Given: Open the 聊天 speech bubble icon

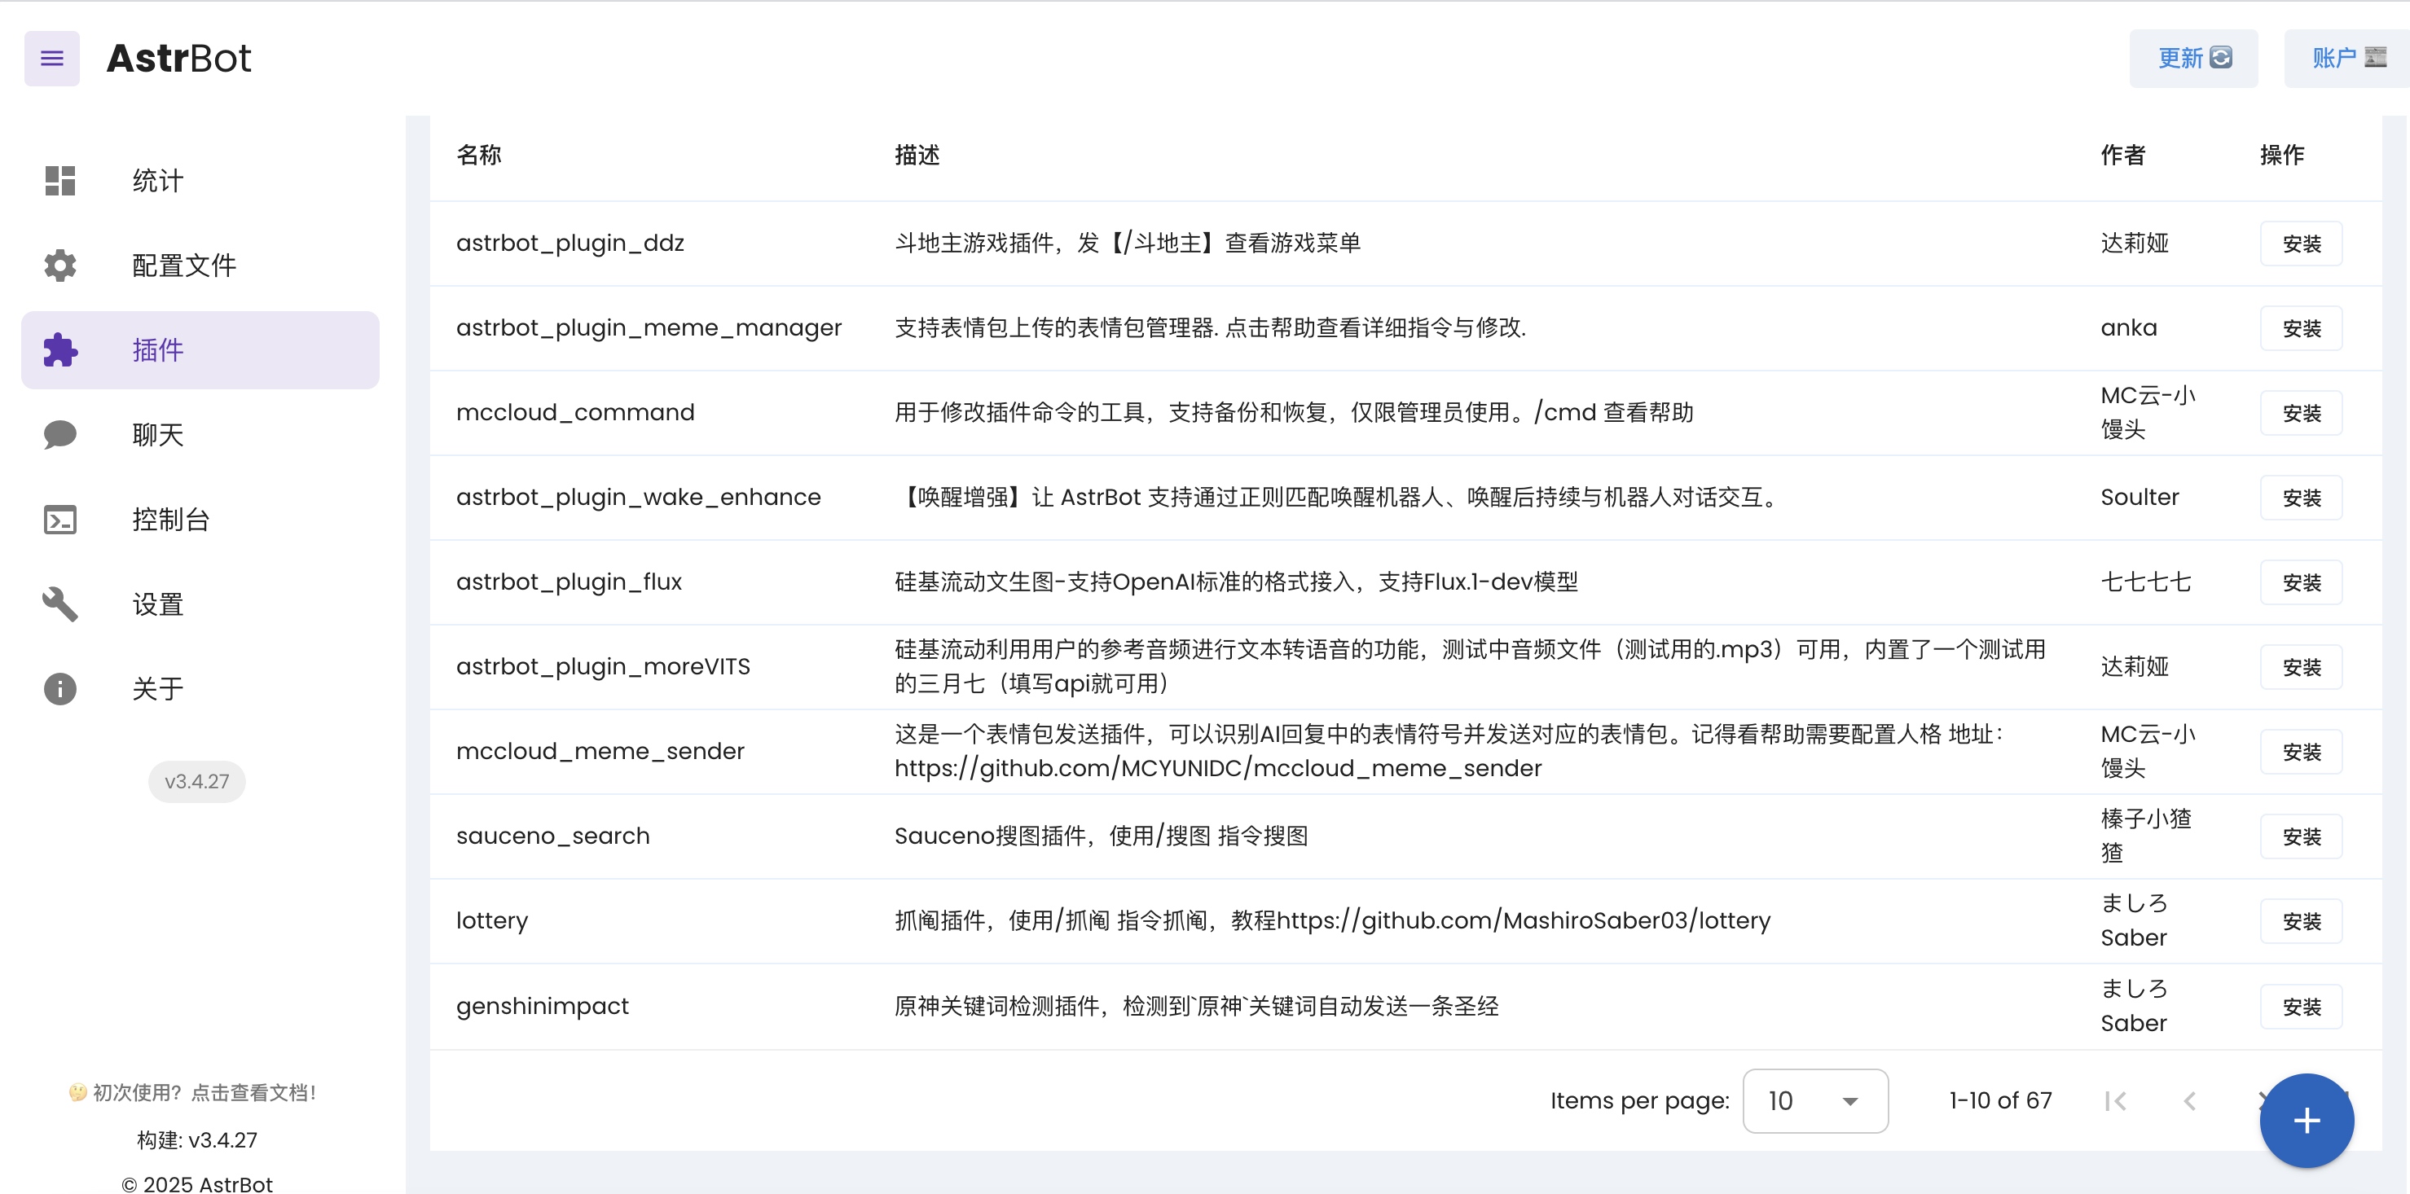Looking at the screenshot, I should (x=59, y=435).
